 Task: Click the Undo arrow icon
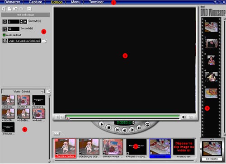click(15, 9)
